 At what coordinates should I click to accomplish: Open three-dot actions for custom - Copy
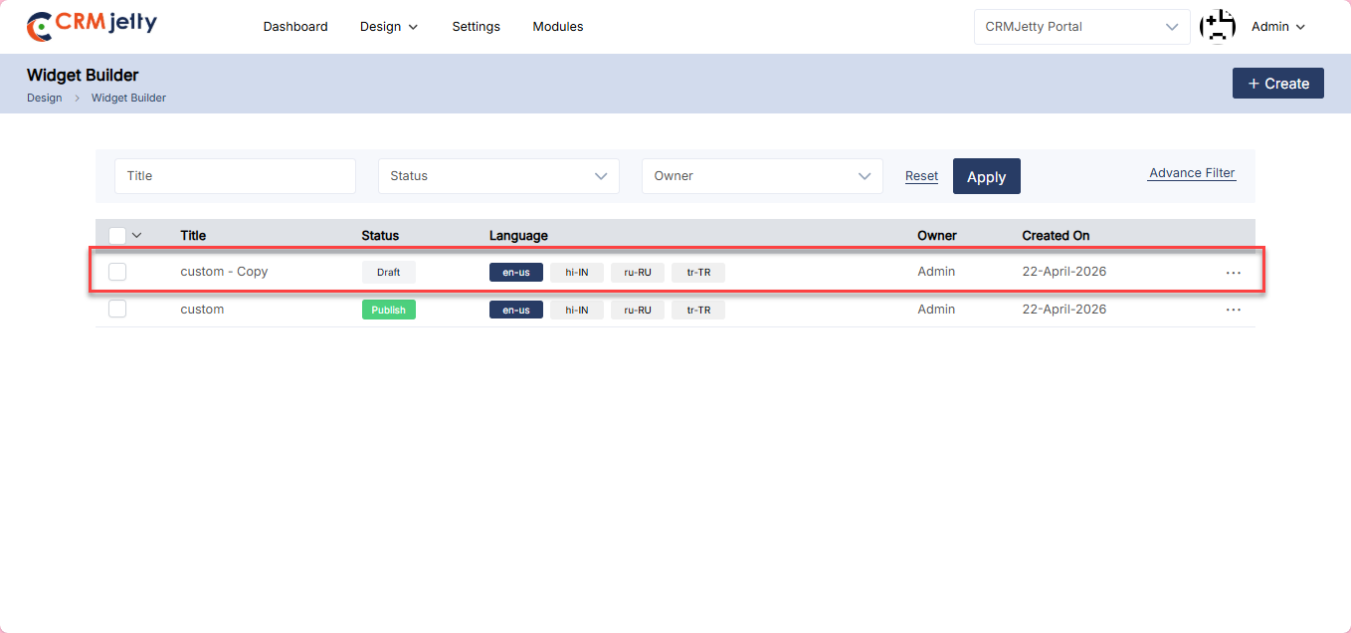point(1234,272)
